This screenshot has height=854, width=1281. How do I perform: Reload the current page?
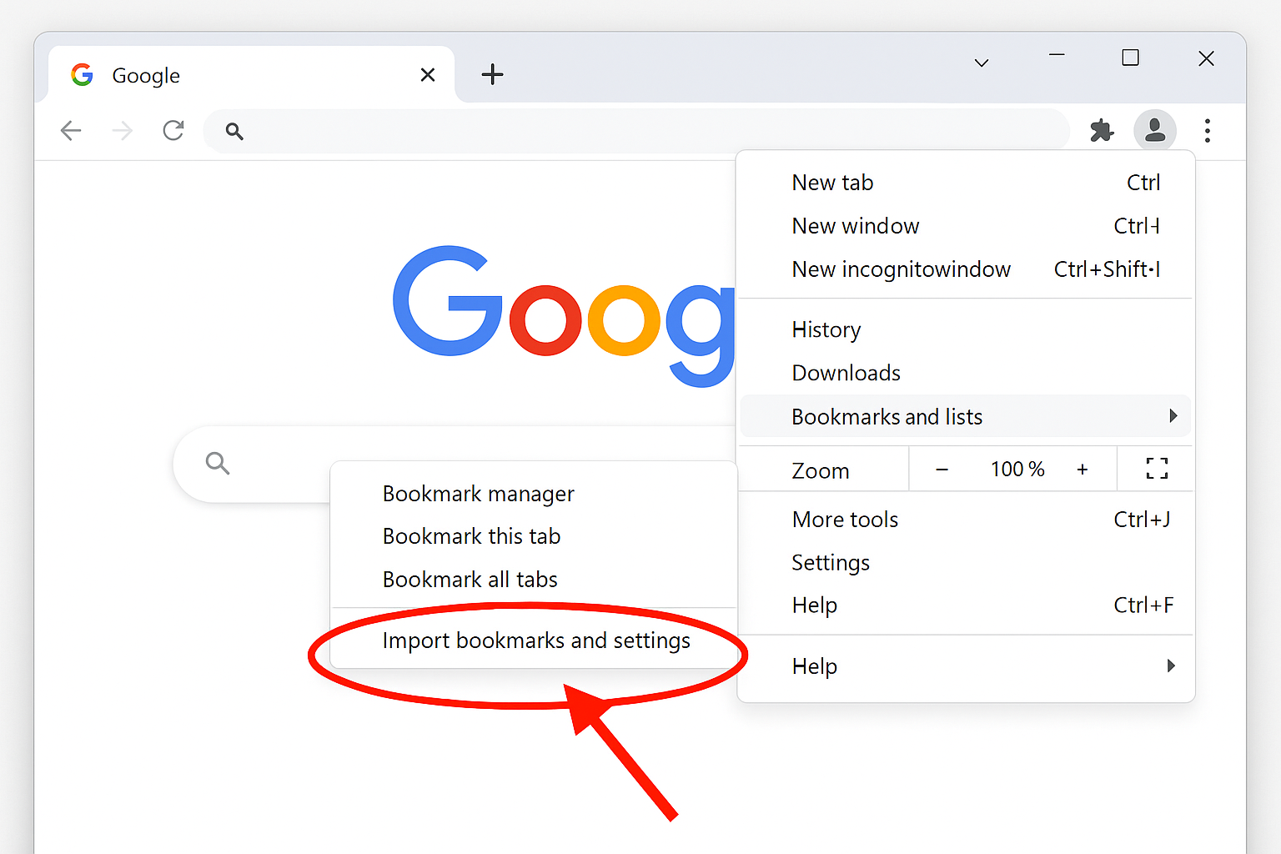click(173, 130)
